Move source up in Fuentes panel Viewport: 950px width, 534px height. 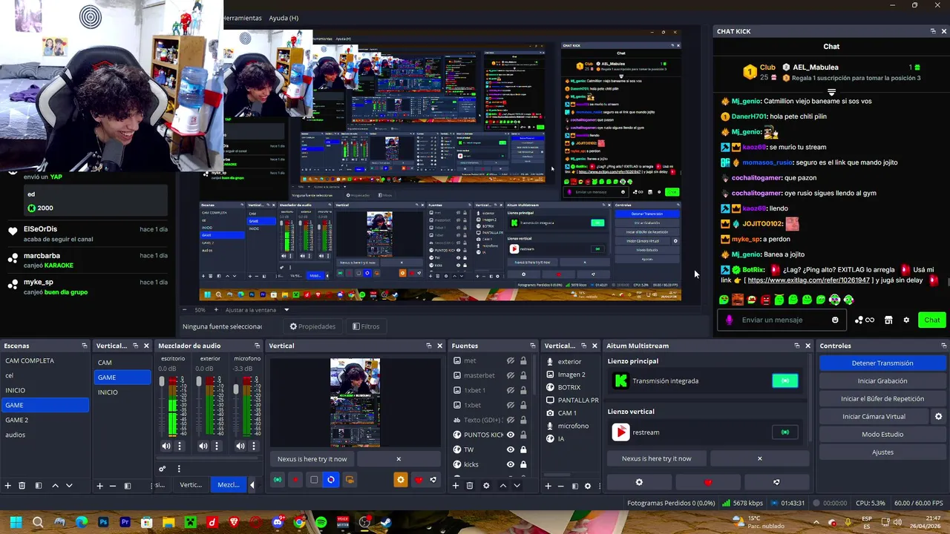(502, 486)
